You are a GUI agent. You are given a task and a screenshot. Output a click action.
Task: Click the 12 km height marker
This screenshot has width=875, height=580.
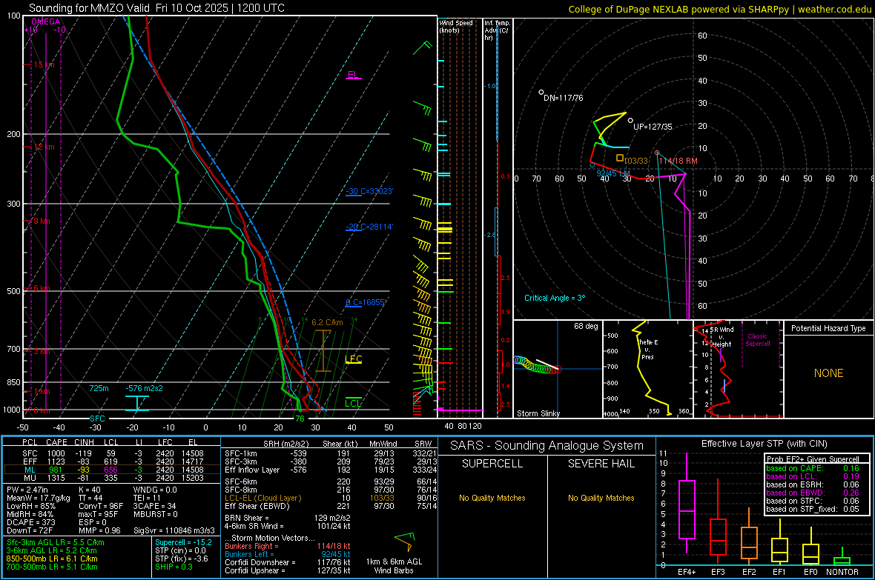[44, 147]
